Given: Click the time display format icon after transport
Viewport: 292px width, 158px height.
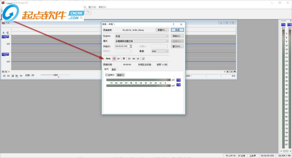Looking at the screenshot, I should coord(143,59).
